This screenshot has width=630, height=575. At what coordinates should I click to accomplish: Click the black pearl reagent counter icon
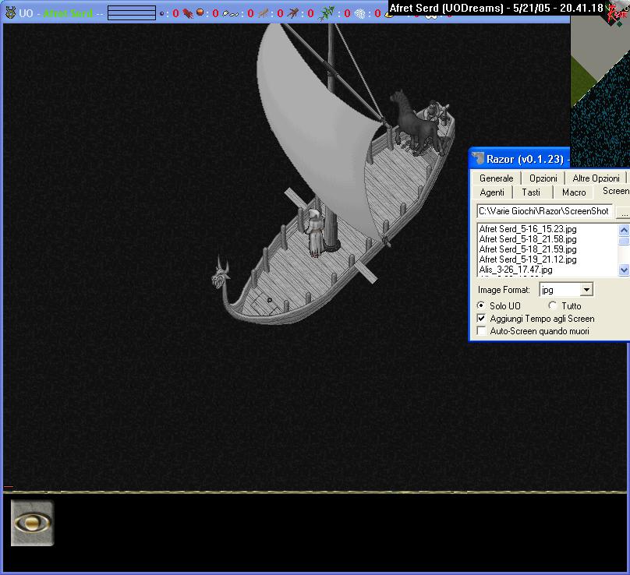coord(162,14)
